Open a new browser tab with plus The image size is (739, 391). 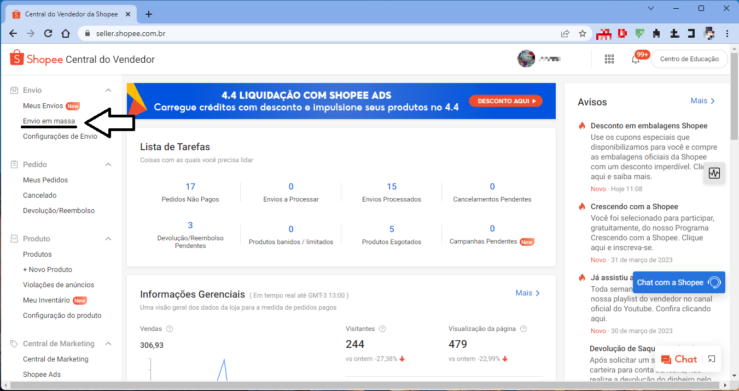[x=149, y=14]
